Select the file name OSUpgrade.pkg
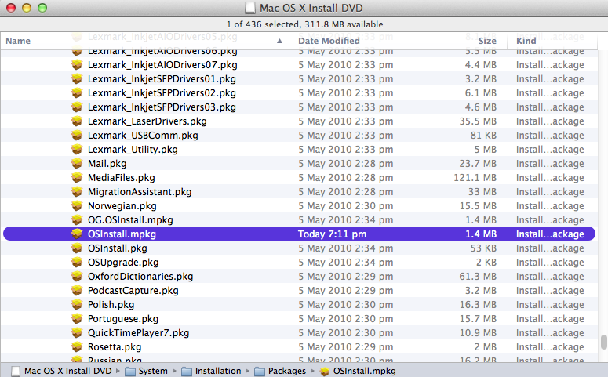 click(123, 263)
